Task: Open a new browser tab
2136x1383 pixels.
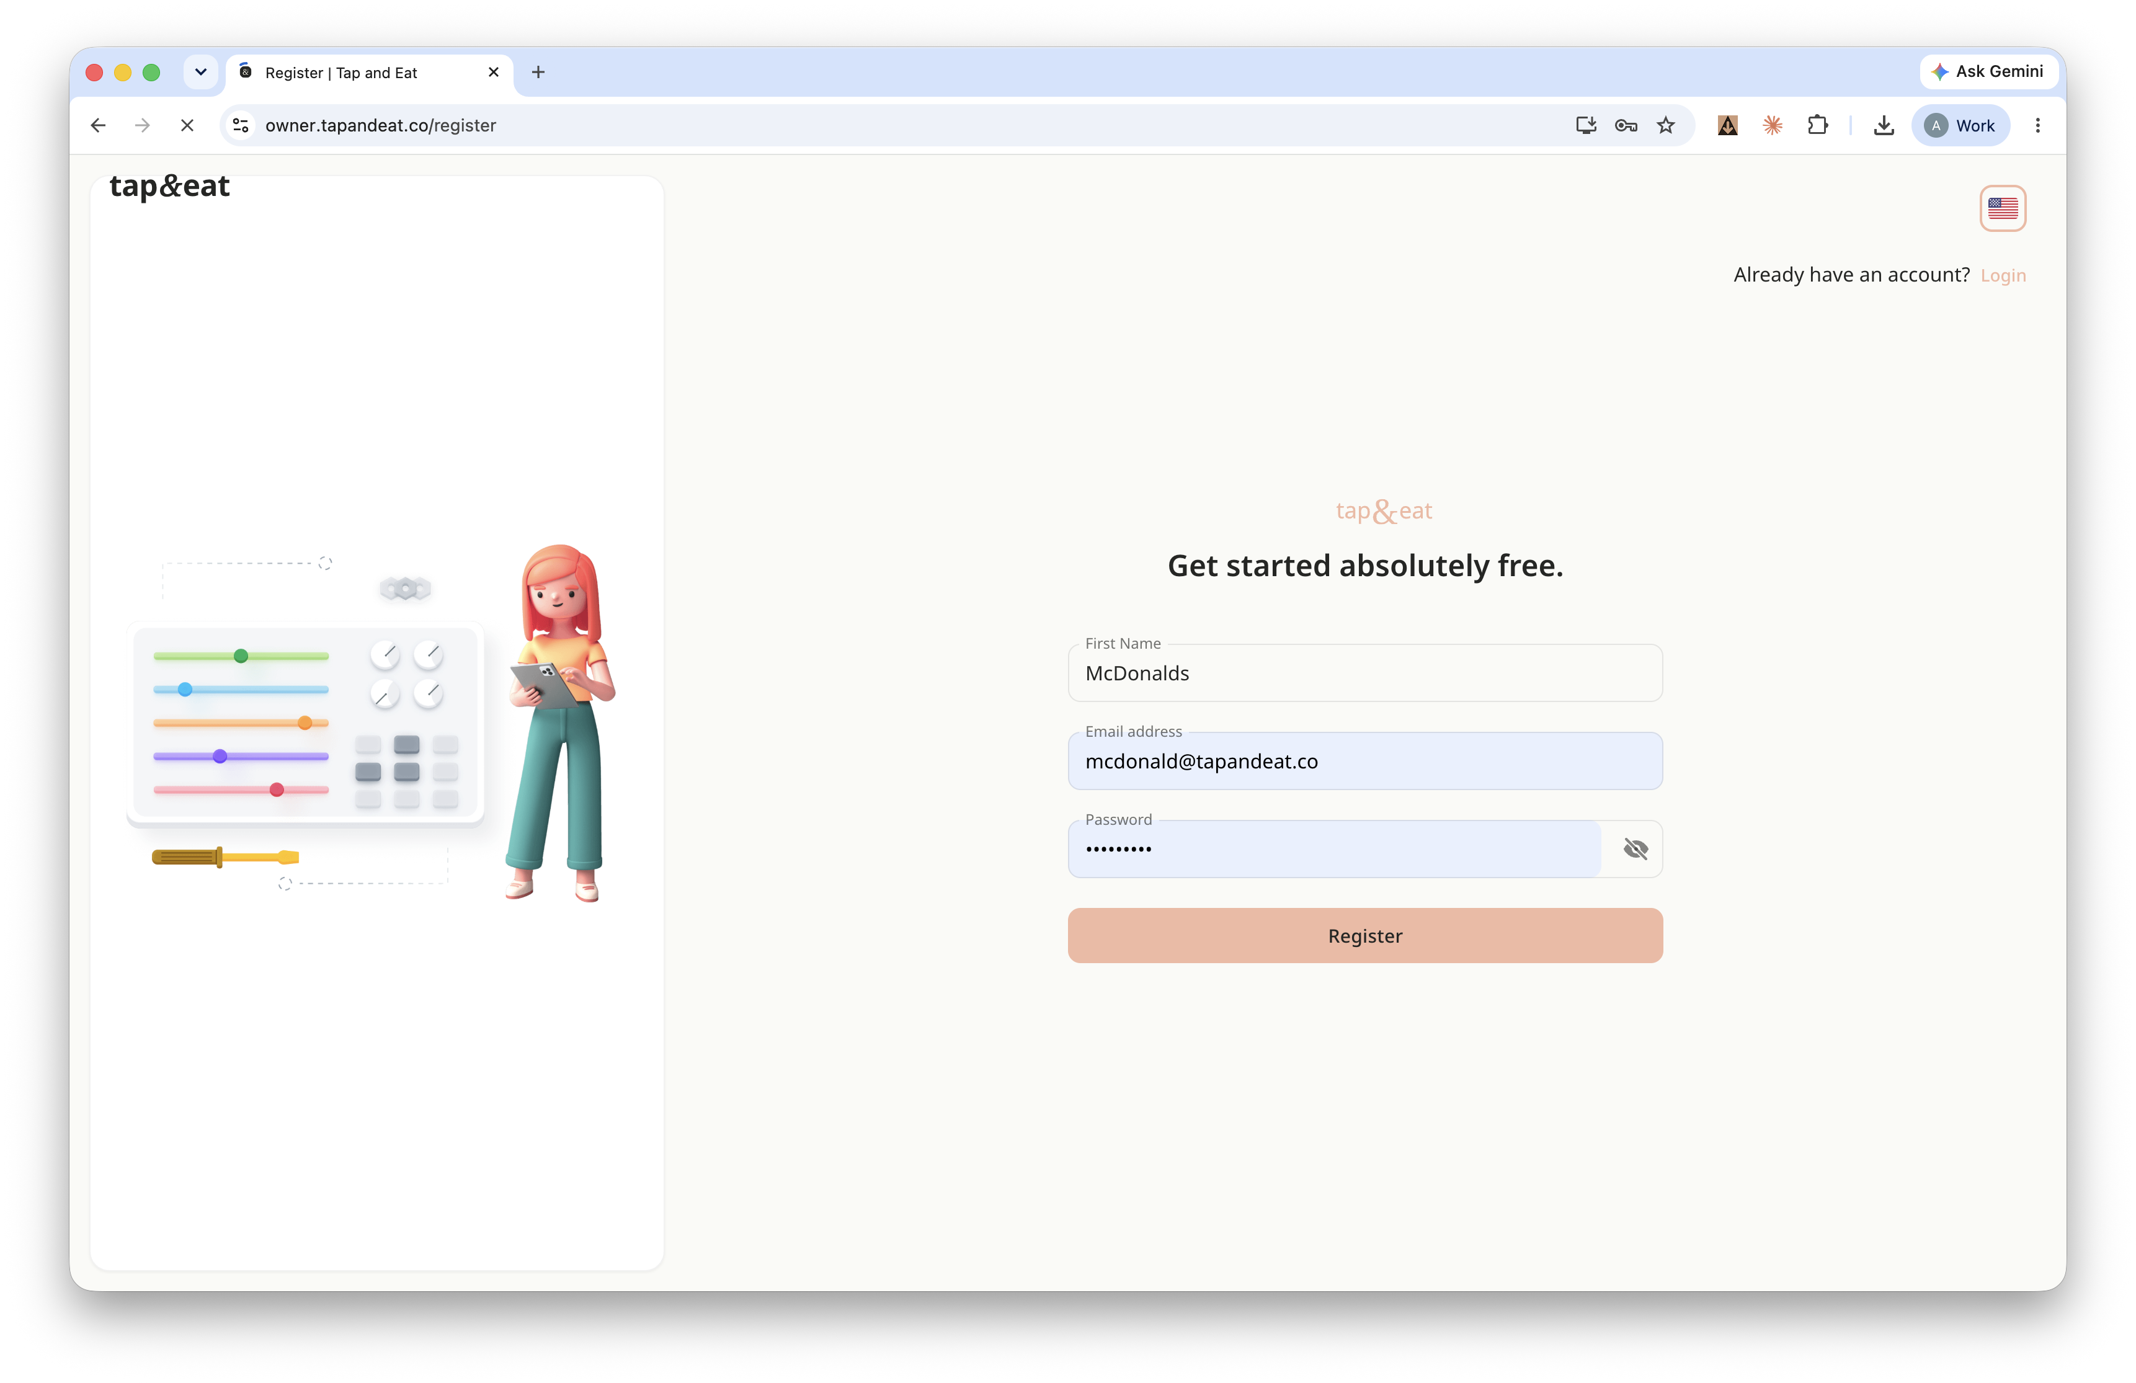Action: [538, 72]
